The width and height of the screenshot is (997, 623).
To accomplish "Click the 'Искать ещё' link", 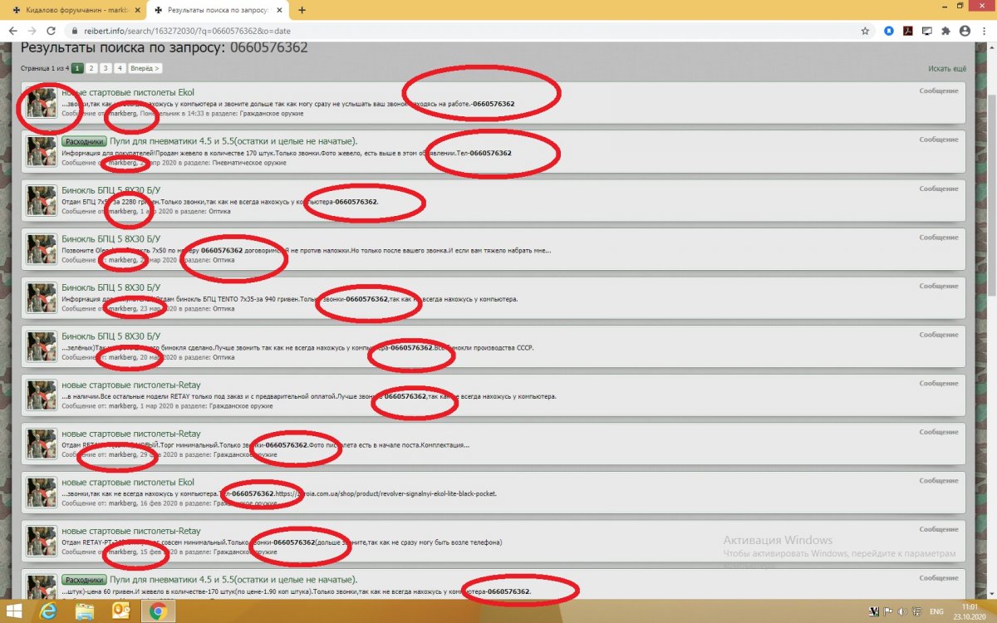I will tap(947, 68).
